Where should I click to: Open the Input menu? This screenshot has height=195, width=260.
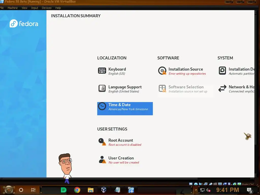click(x=35, y=8)
